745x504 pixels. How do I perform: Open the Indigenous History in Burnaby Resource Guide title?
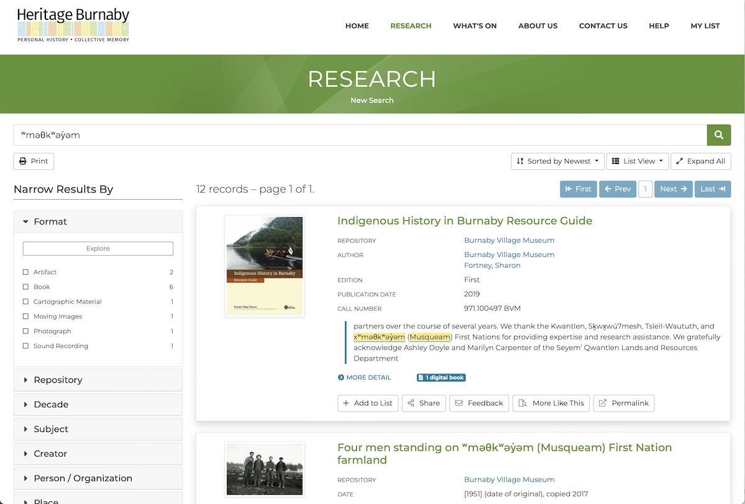(464, 221)
